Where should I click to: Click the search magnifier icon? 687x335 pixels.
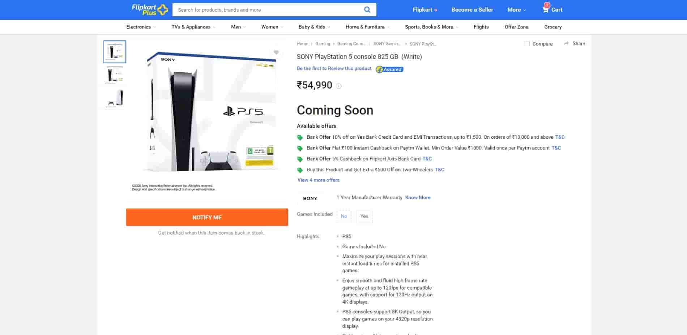click(x=367, y=10)
